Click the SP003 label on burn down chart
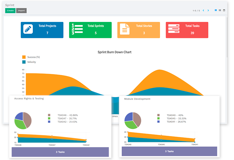234x160 pixels. [115, 116]
